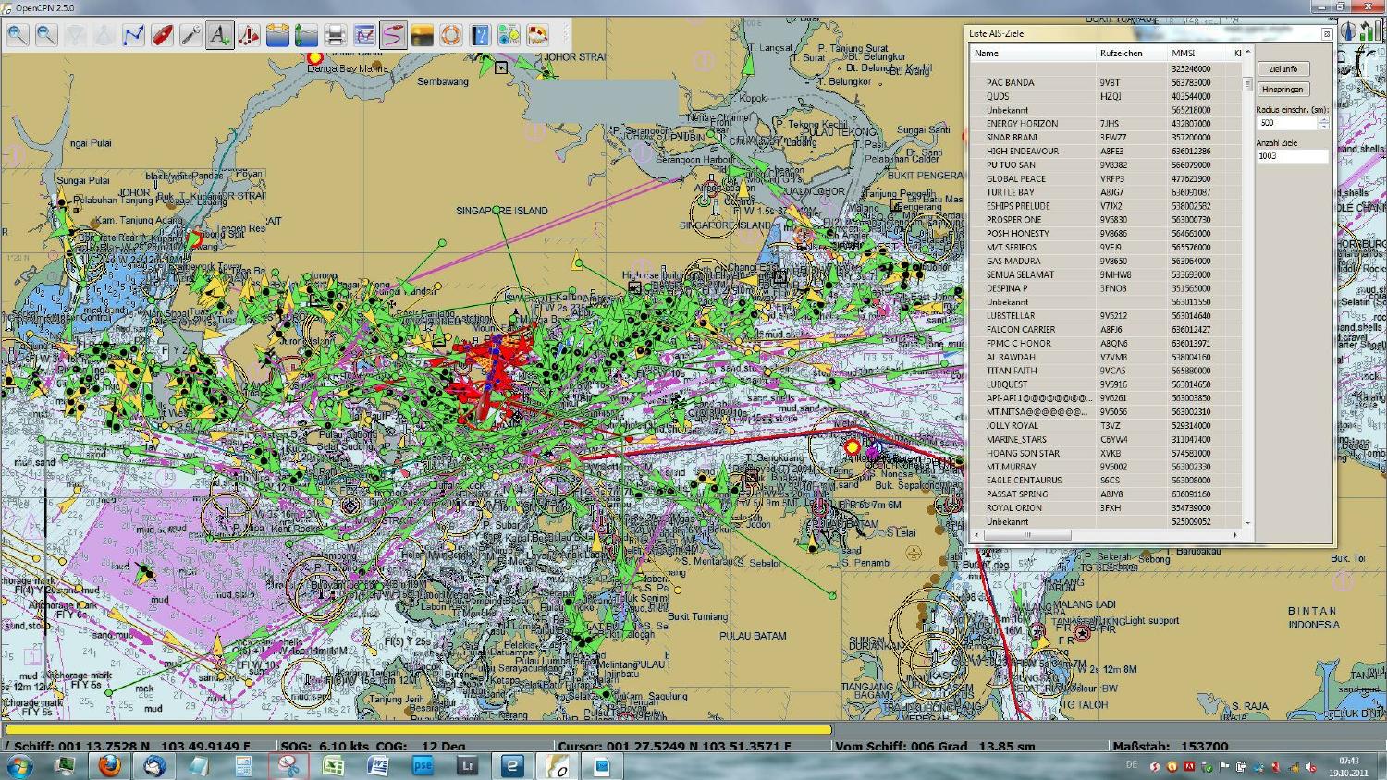
Task: Open Firefox from the Windows taskbar
Action: coord(109,766)
